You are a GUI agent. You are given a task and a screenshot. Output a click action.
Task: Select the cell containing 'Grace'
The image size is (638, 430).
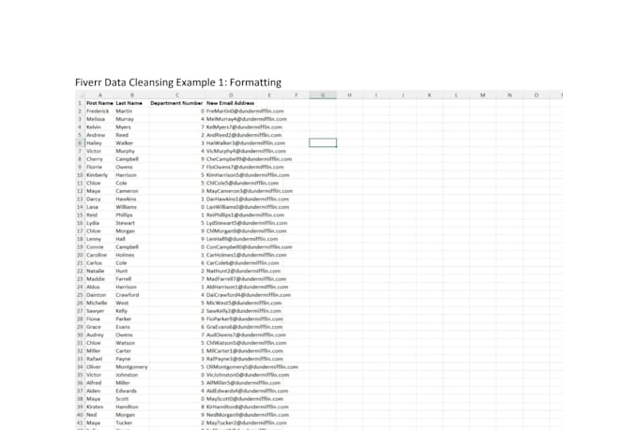click(x=99, y=327)
